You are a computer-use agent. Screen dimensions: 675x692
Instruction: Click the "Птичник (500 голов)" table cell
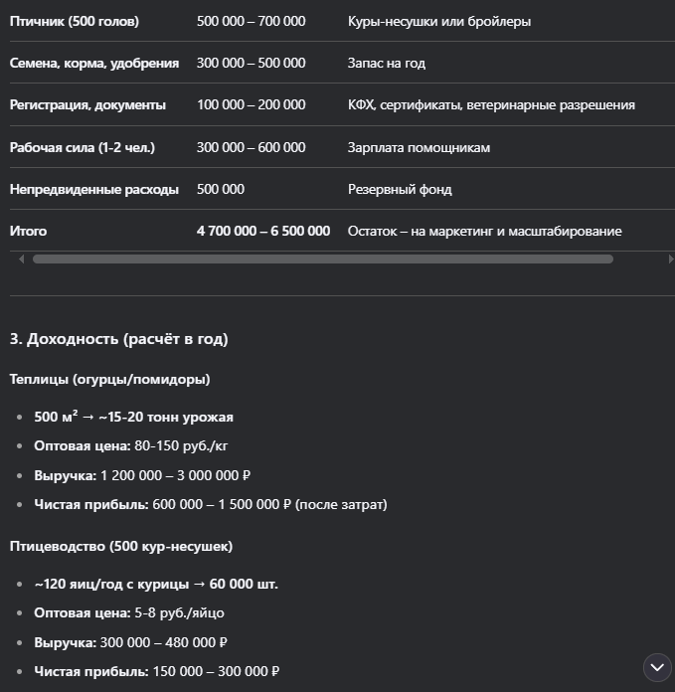pos(75,21)
